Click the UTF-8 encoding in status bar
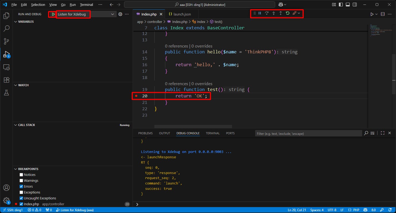Image resolution: width=396 pixels, height=213 pixels. [x=332, y=210]
